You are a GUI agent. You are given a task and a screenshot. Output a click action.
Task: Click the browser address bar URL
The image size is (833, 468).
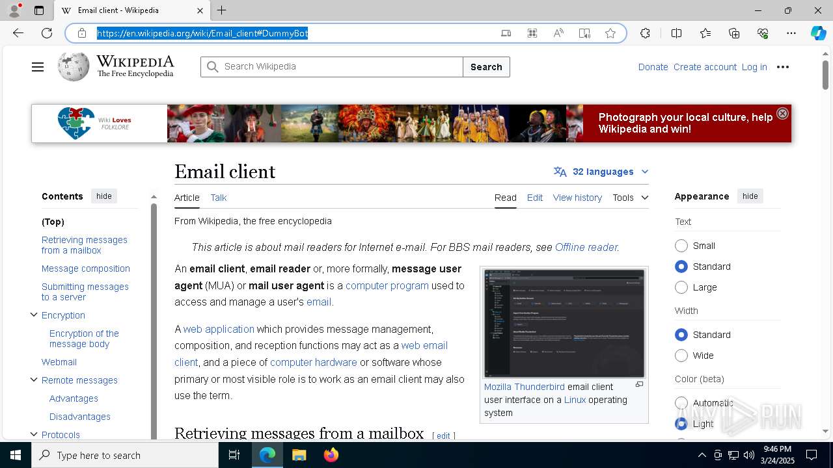pyautogui.click(x=202, y=33)
